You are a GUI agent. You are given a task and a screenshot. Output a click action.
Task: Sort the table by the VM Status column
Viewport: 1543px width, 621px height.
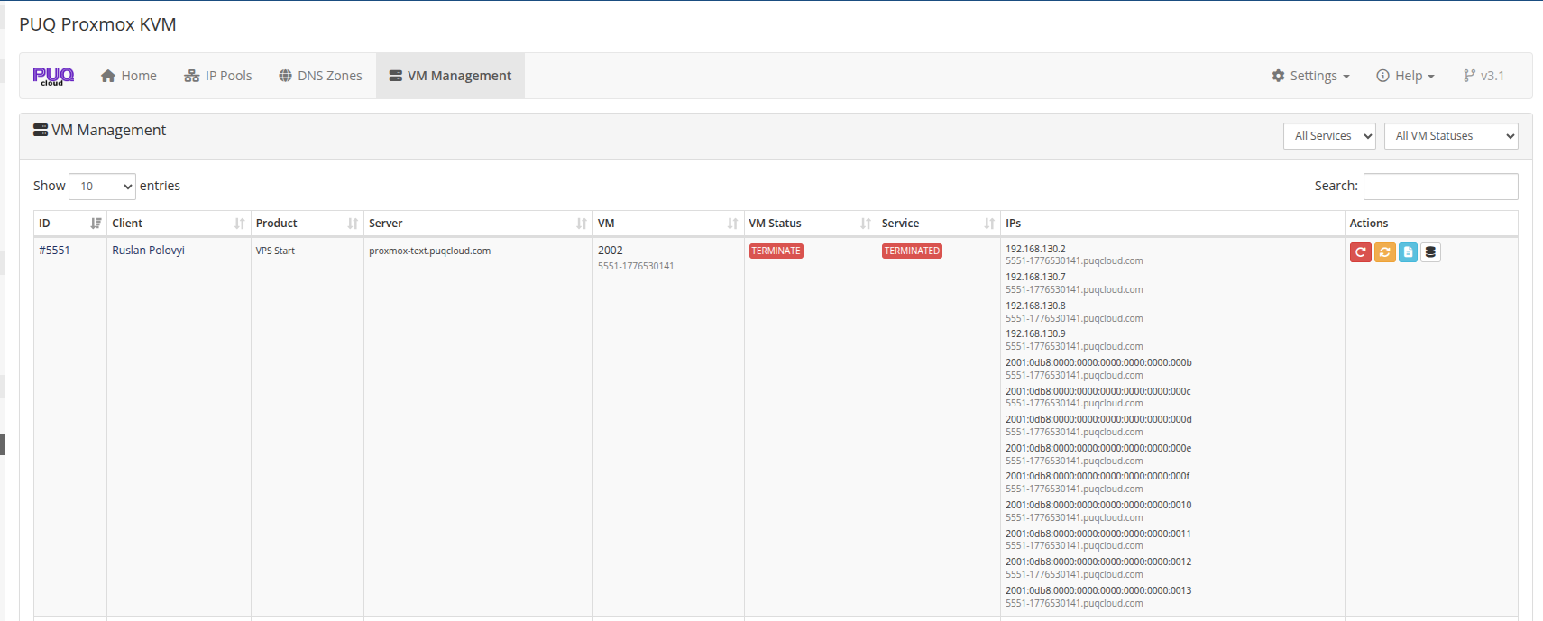pyautogui.click(x=810, y=224)
